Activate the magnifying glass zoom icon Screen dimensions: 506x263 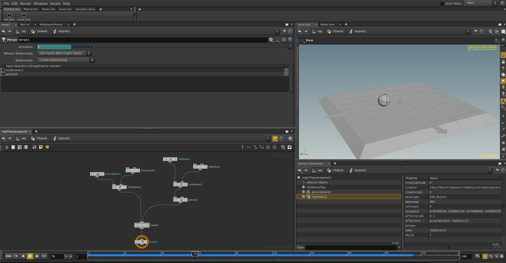coord(283,147)
